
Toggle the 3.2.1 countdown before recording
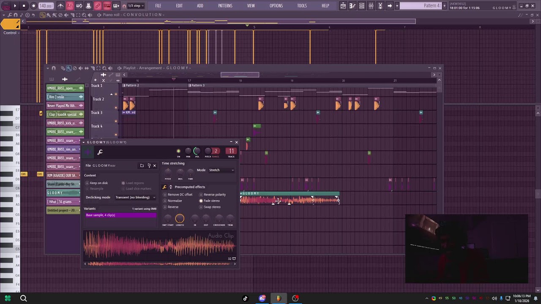(x=70, y=6)
